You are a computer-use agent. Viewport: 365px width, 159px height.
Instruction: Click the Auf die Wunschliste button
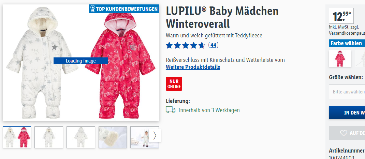click(347, 133)
